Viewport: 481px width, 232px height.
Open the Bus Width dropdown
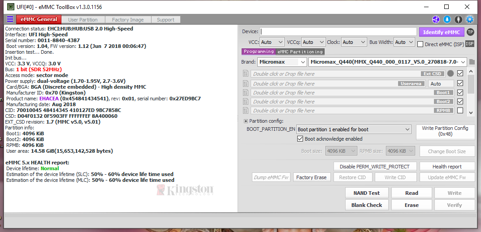404,42
